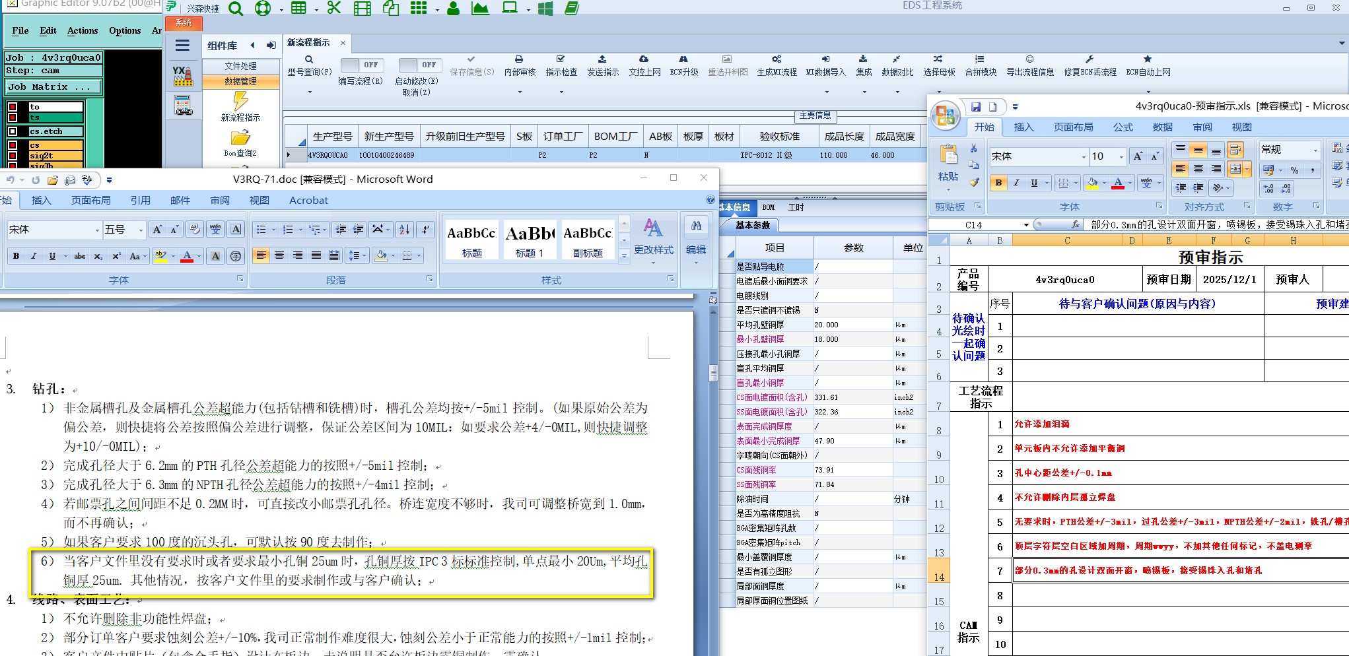Click Word's Bold button
1349x656 pixels.
(16, 256)
